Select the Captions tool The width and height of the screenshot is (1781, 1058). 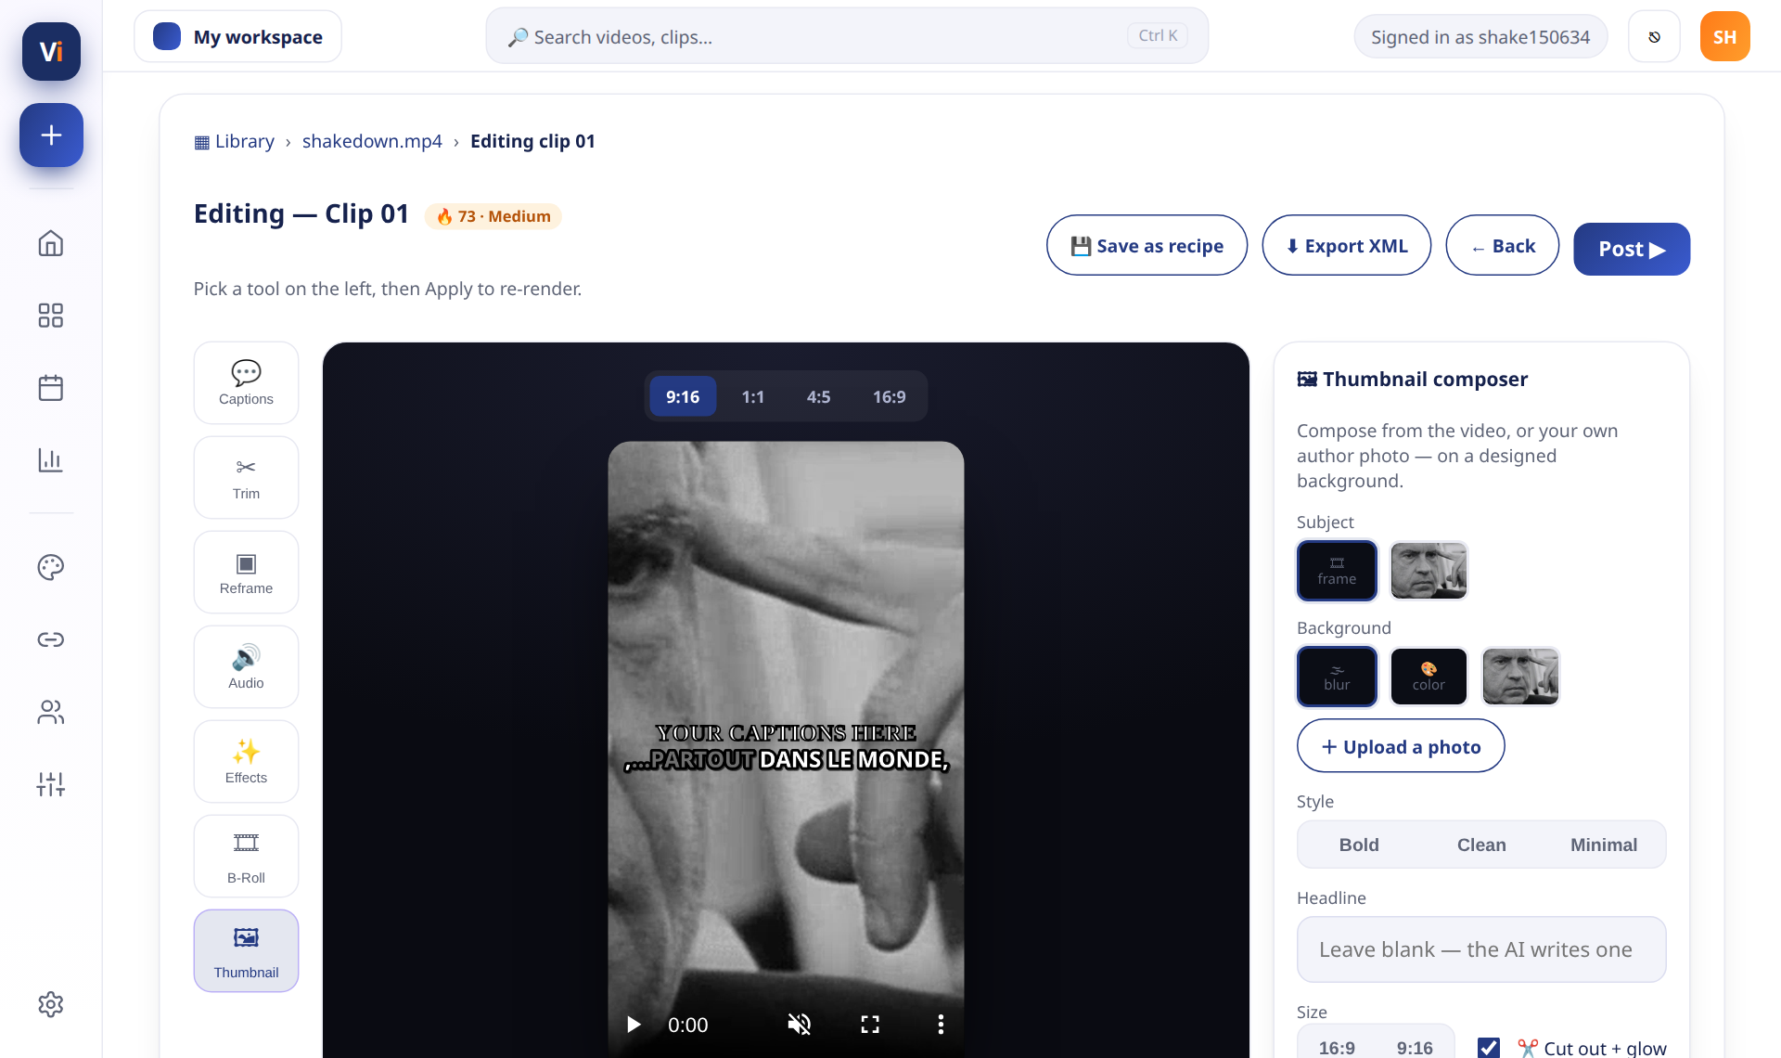246,382
